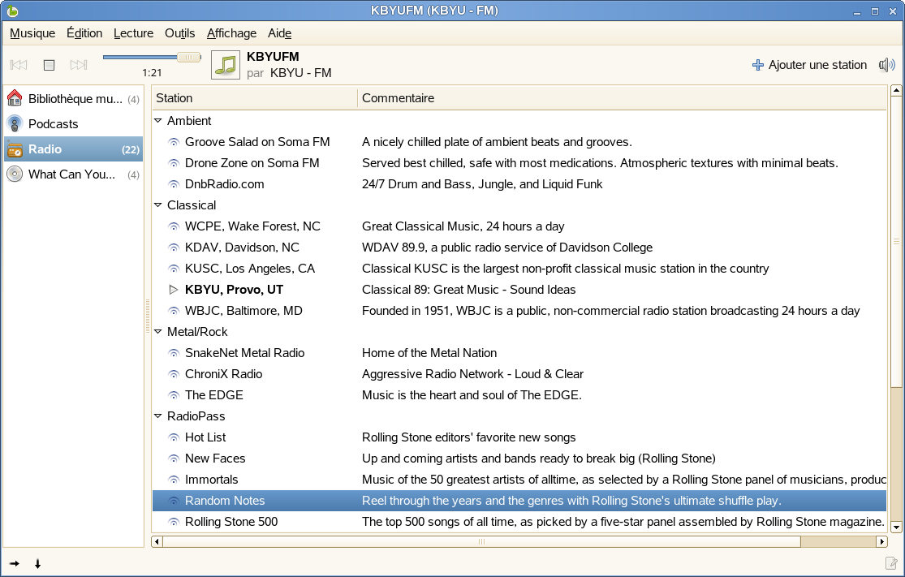Click the KBYUFM now-playing title
The width and height of the screenshot is (905, 577).
tap(273, 57)
